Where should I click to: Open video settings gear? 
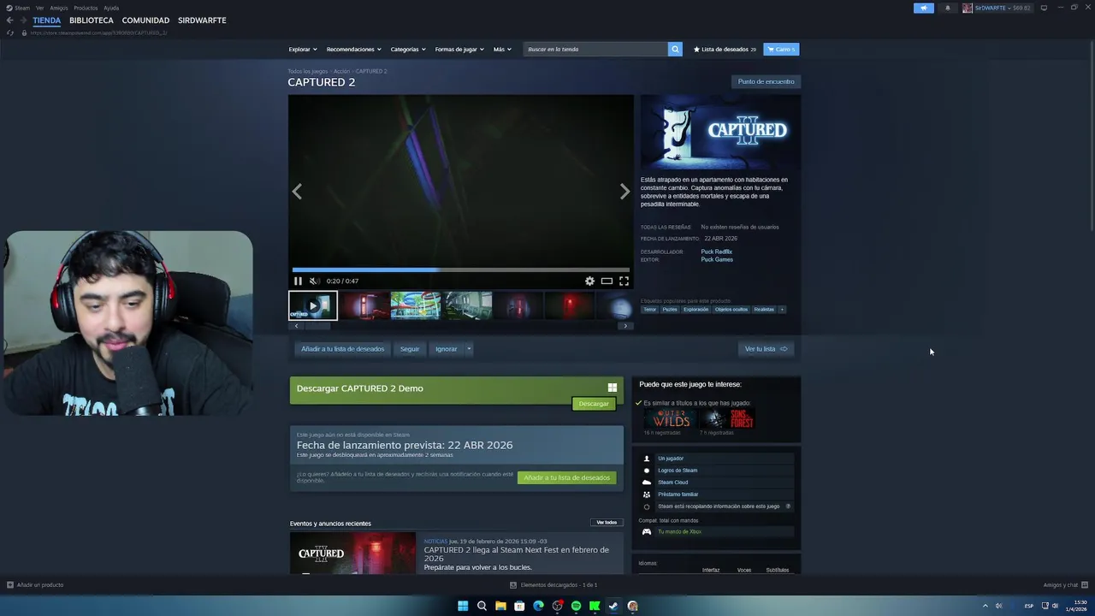[x=589, y=281]
